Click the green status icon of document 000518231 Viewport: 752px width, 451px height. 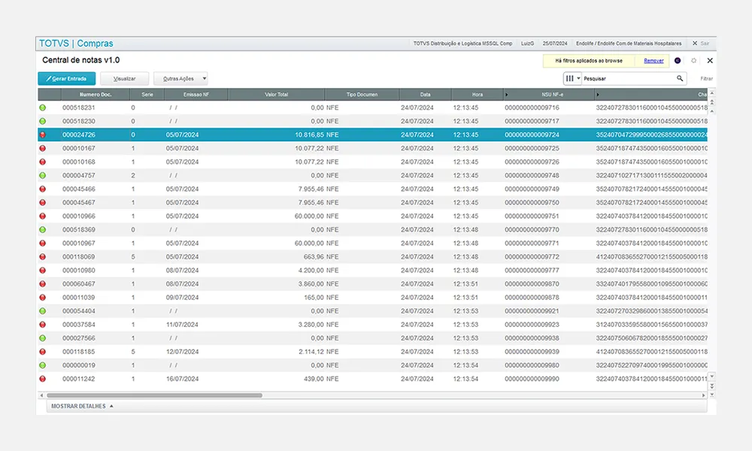tap(43, 107)
